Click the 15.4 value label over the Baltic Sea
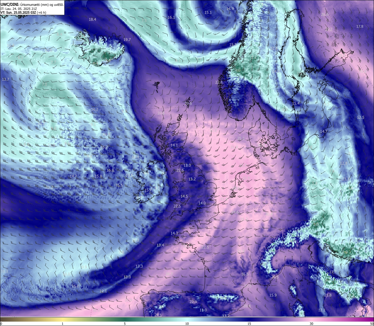Image resolution: width=374 pixels, height=326 pixels. click(296, 104)
